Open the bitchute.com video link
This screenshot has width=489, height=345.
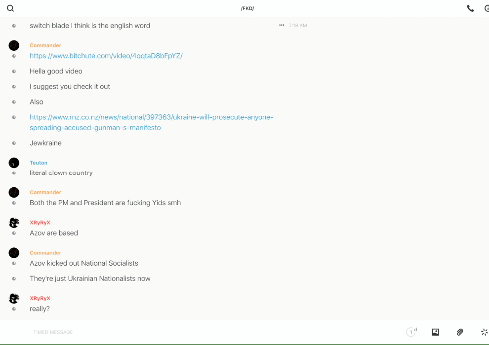106,56
